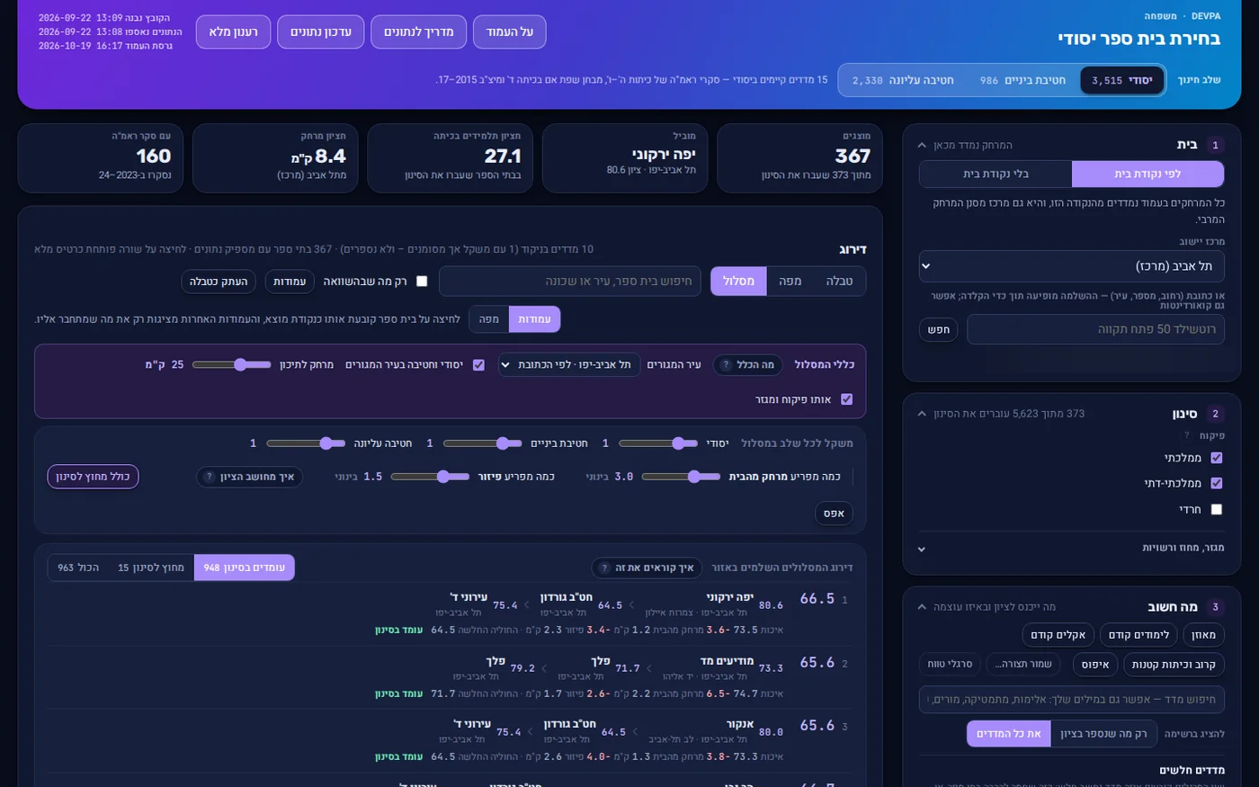1259x787 pixels.
Task: Open the איך מחושב הציון help chip
Action: click(250, 477)
